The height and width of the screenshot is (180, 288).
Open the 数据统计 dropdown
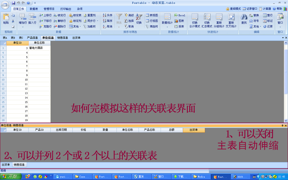(x=167, y=27)
